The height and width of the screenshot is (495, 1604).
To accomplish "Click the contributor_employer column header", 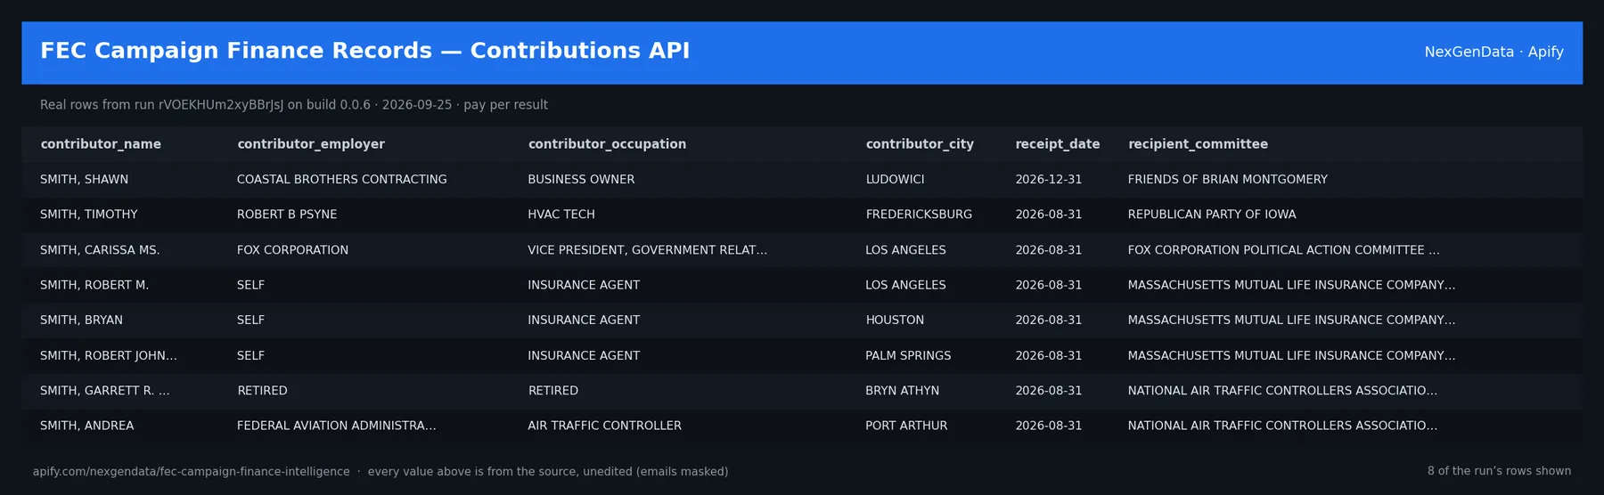I will point(311,144).
